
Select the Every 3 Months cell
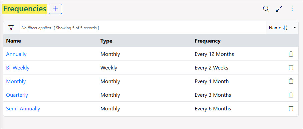(213, 95)
